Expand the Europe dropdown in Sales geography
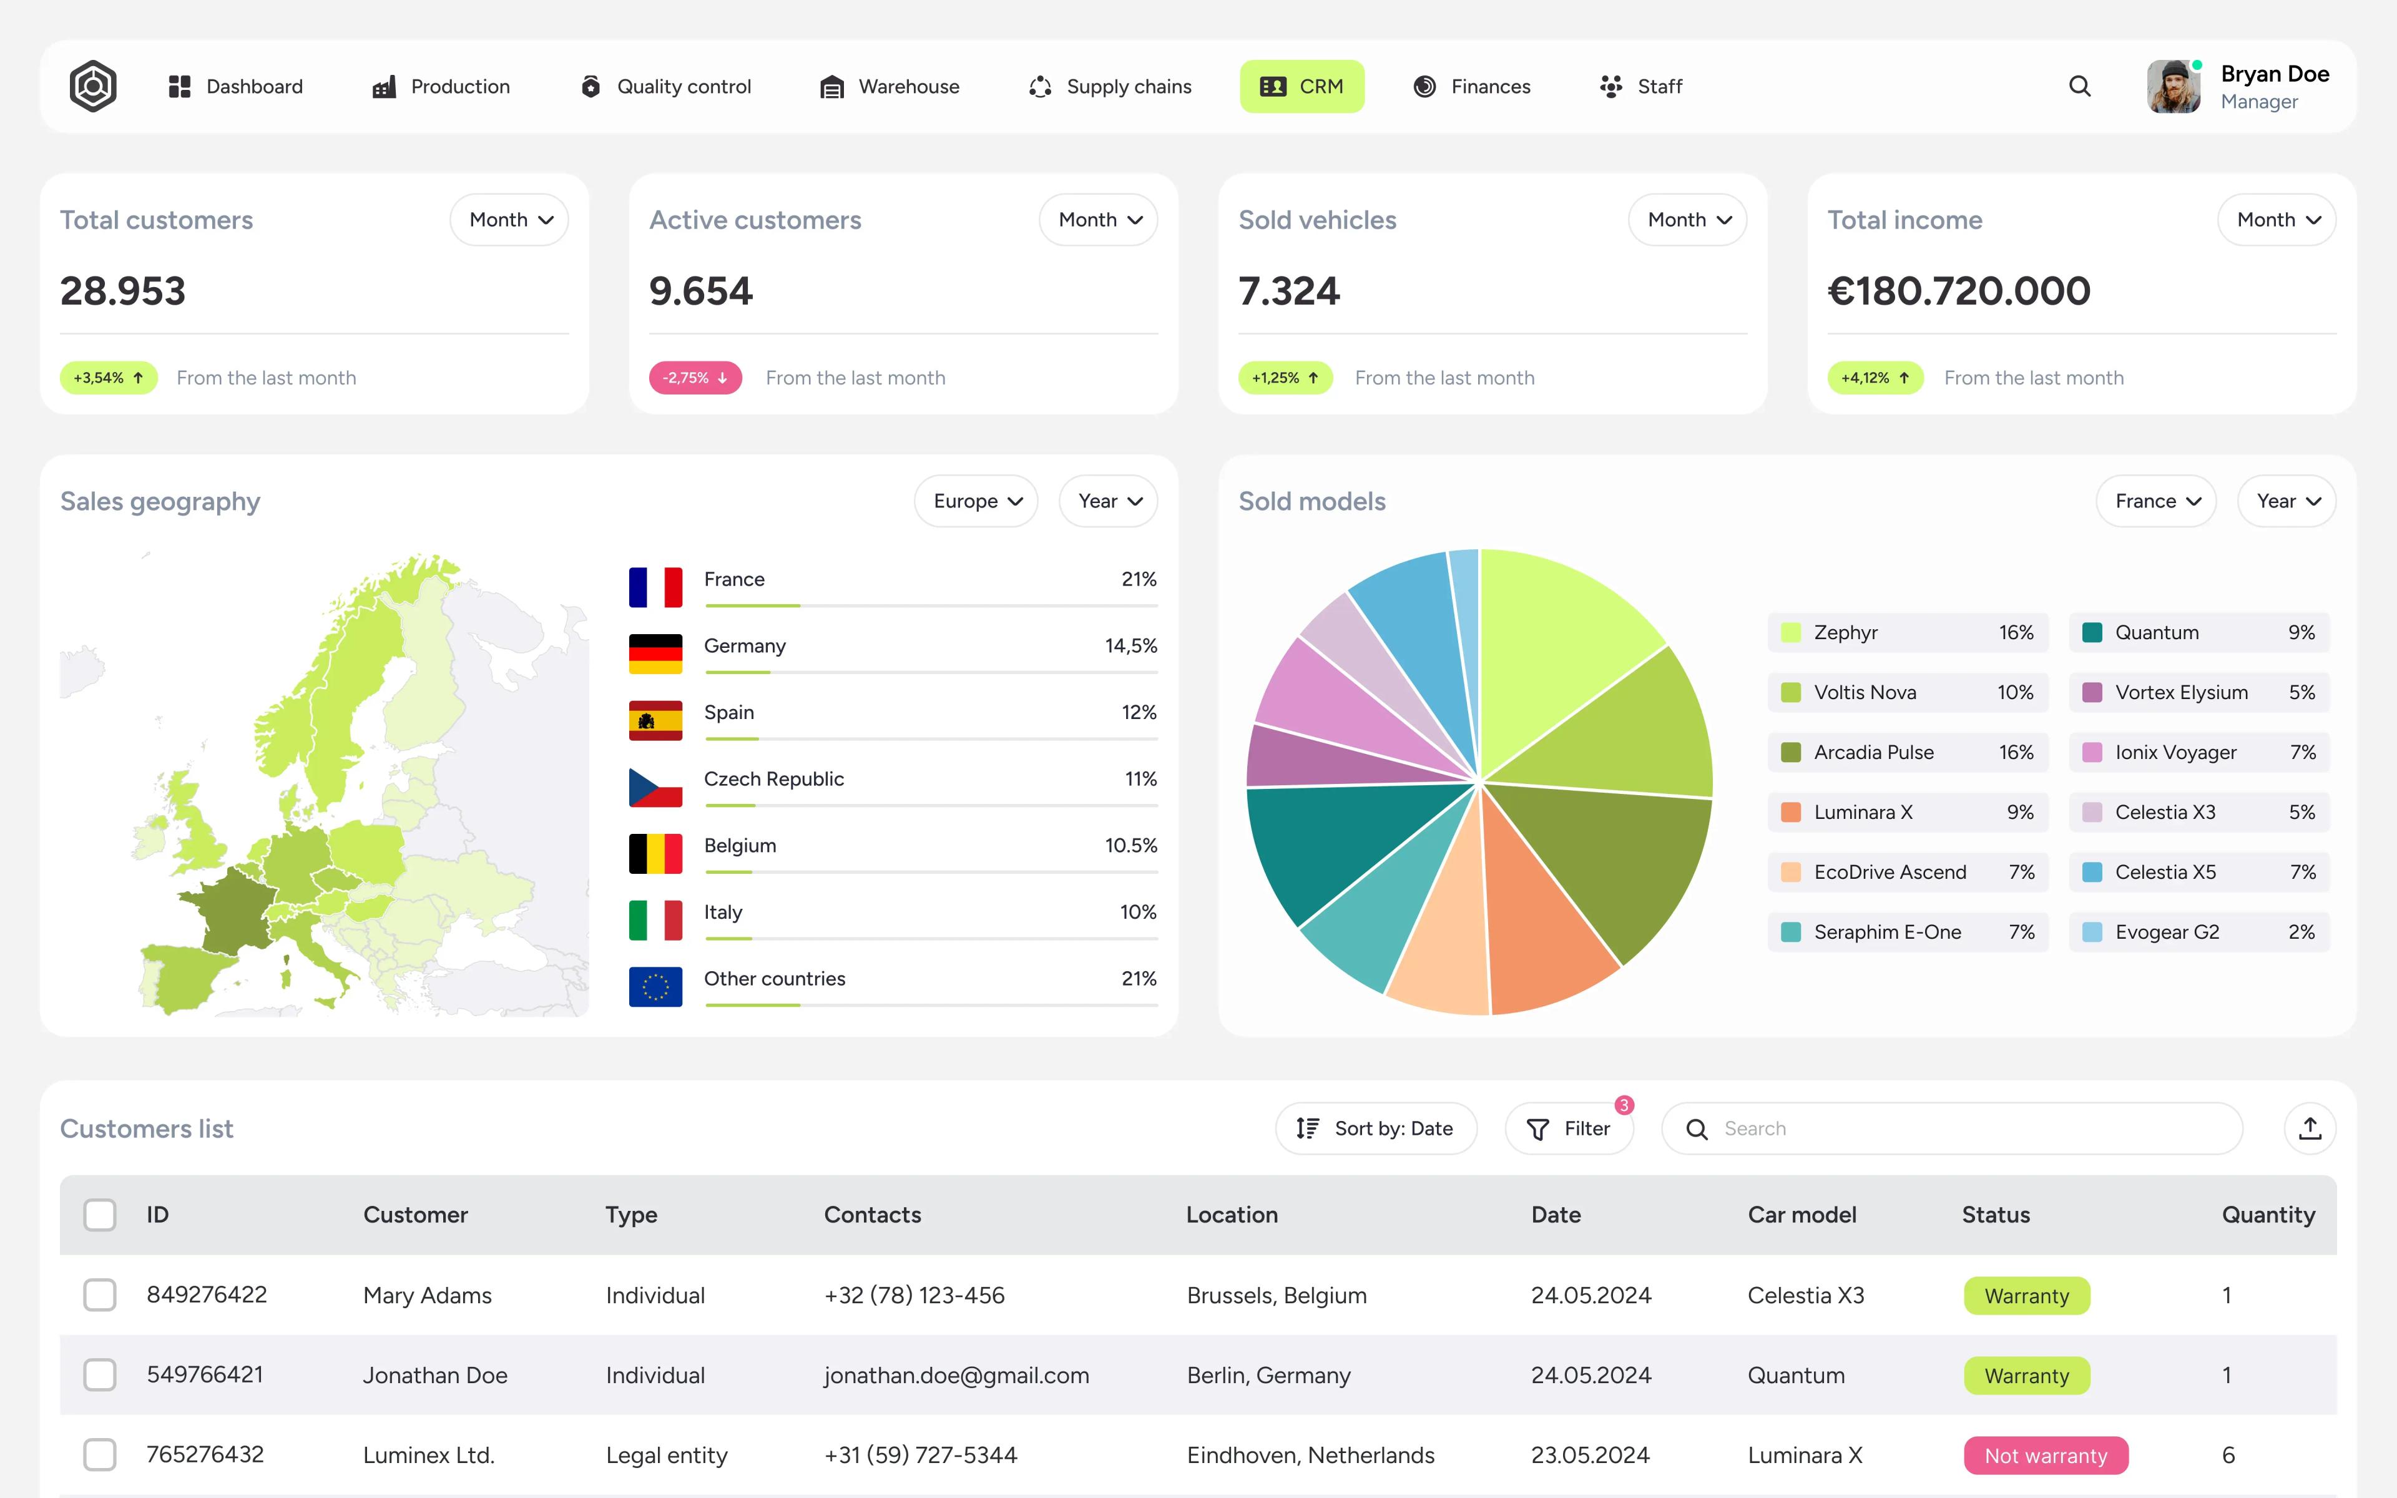The height and width of the screenshot is (1498, 2397). coord(976,501)
